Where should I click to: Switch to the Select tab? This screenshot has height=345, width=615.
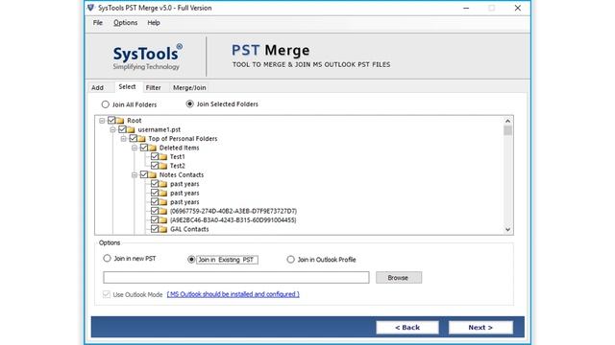127,87
